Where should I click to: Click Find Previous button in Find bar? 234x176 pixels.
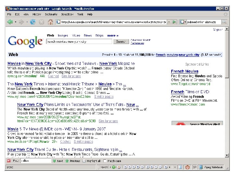click(73, 161)
